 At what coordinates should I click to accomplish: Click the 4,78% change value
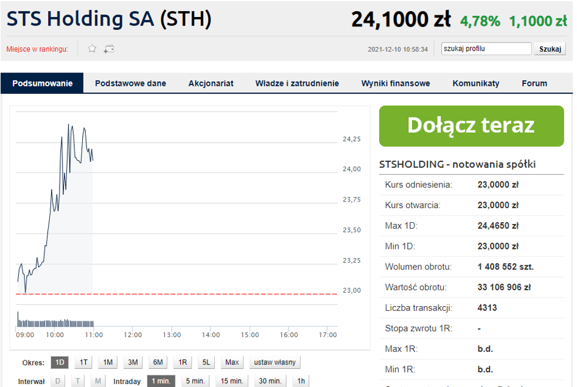click(x=480, y=21)
